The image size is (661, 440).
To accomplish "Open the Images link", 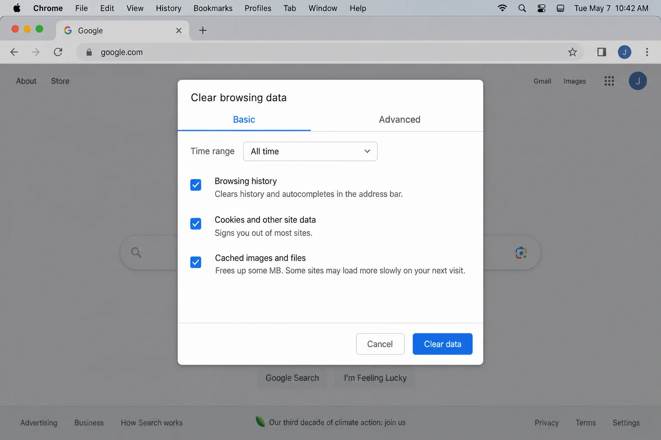I will pyautogui.click(x=575, y=81).
